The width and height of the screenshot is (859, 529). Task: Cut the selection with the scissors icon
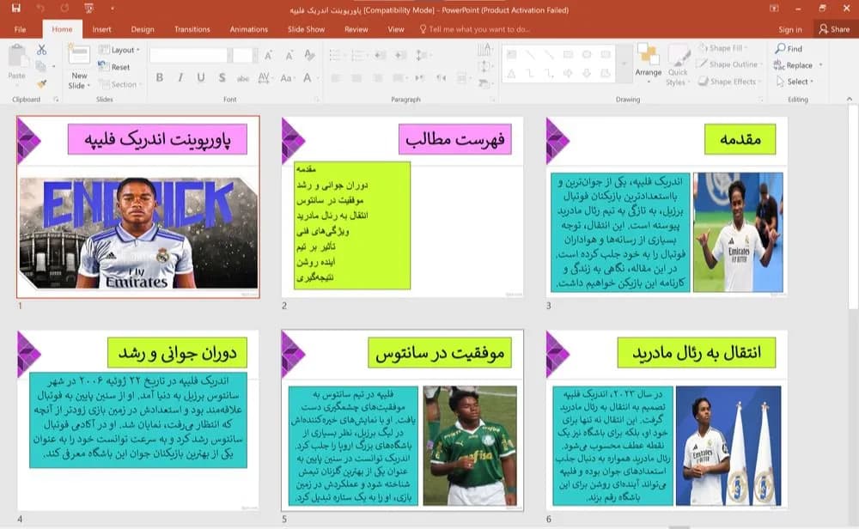41,50
